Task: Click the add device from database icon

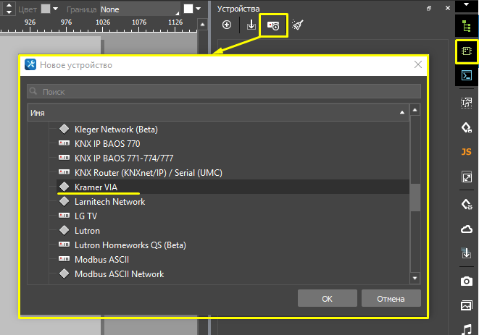Action: pyautogui.click(x=274, y=25)
